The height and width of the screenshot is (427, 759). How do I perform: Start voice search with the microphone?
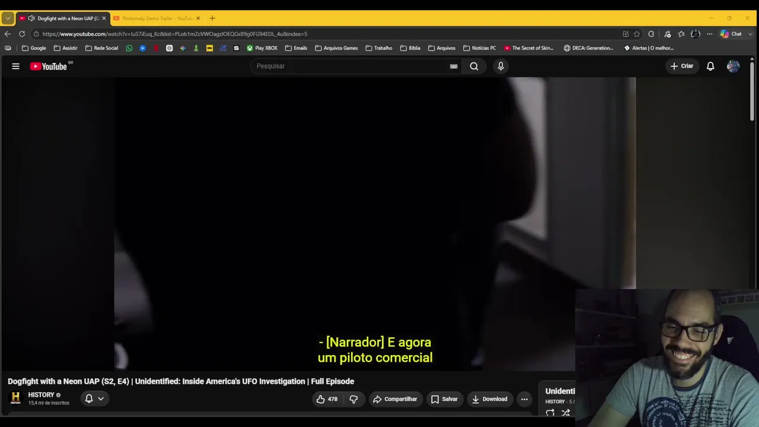point(500,66)
